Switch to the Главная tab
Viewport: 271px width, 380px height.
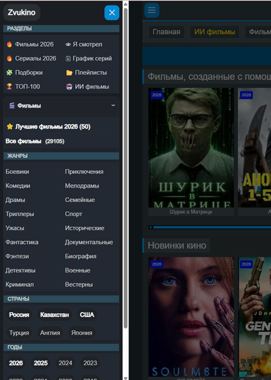tap(166, 32)
